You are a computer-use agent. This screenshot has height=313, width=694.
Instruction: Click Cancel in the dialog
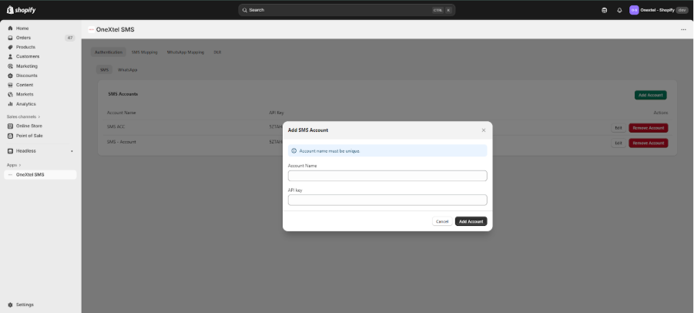[442, 221]
